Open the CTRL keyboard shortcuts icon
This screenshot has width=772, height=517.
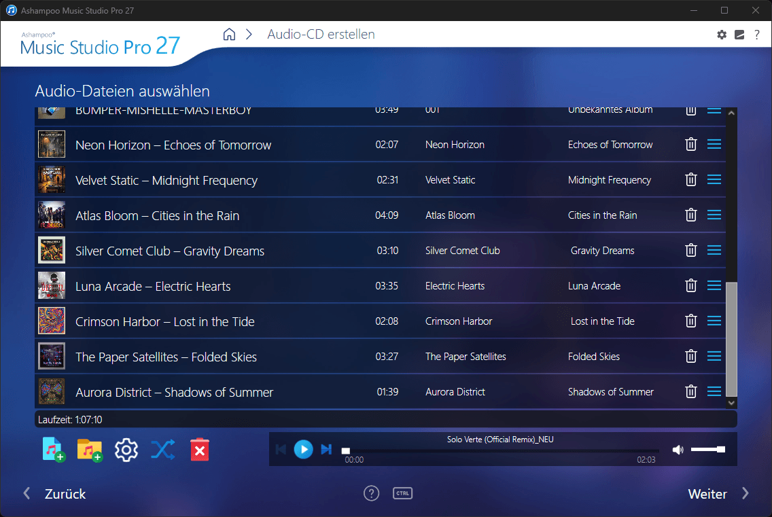pyautogui.click(x=402, y=493)
